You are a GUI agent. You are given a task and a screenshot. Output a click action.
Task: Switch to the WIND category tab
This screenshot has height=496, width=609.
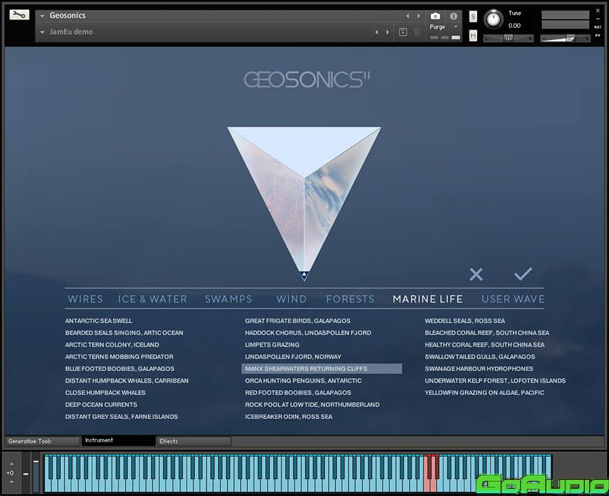(x=291, y=298)
